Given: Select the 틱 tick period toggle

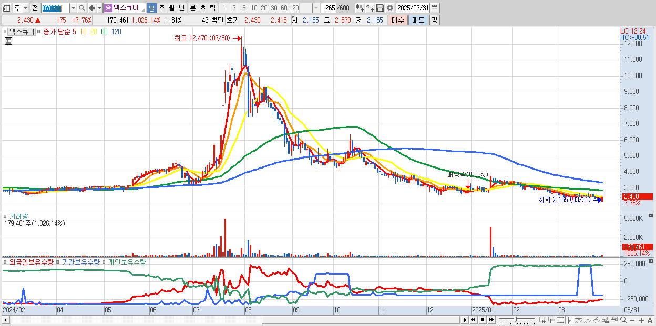Looking at the screenshot, I should 212,8.
